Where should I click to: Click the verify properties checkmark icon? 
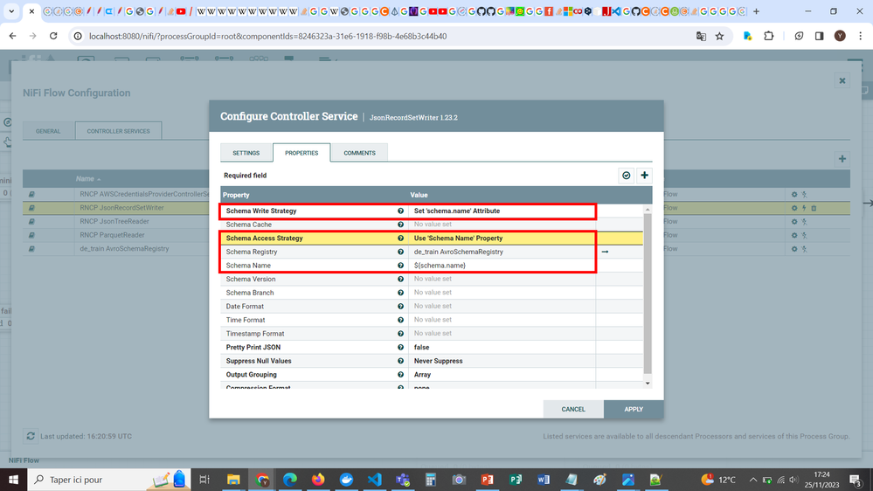pos(627,176)
